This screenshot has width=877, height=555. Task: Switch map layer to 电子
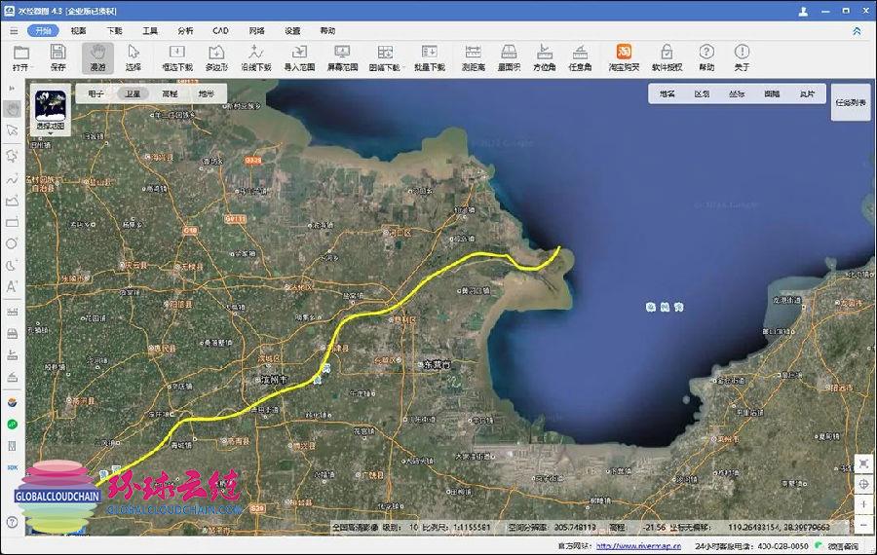coord(95,94)
